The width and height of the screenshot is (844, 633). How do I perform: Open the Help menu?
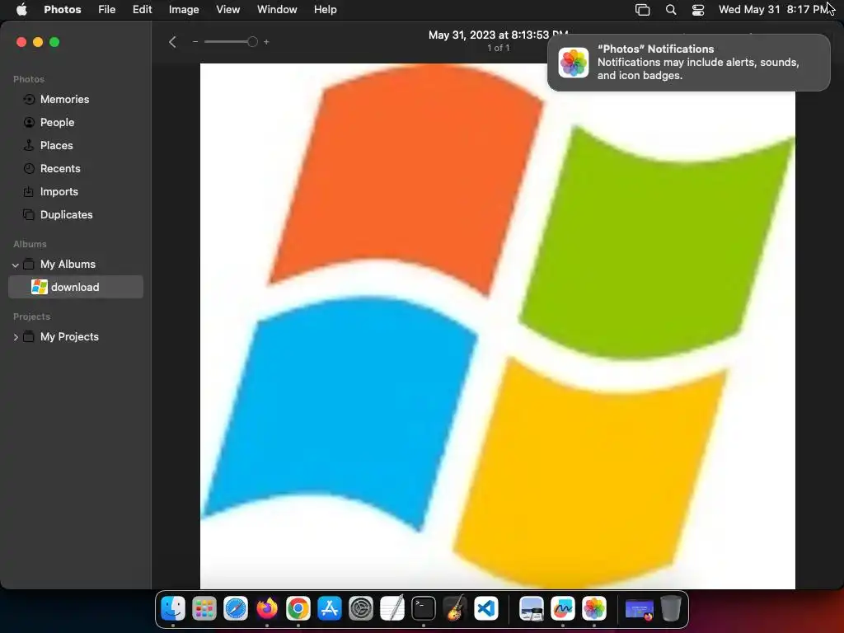(x=325, y=10)
